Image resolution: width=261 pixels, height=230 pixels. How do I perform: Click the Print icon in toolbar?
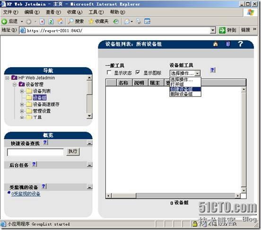coord(139,21)
